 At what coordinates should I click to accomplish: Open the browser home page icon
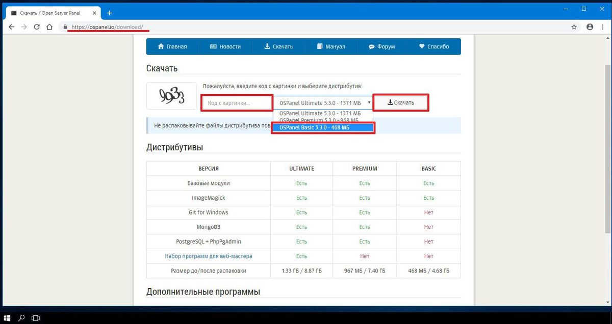[x=49, y=27]
